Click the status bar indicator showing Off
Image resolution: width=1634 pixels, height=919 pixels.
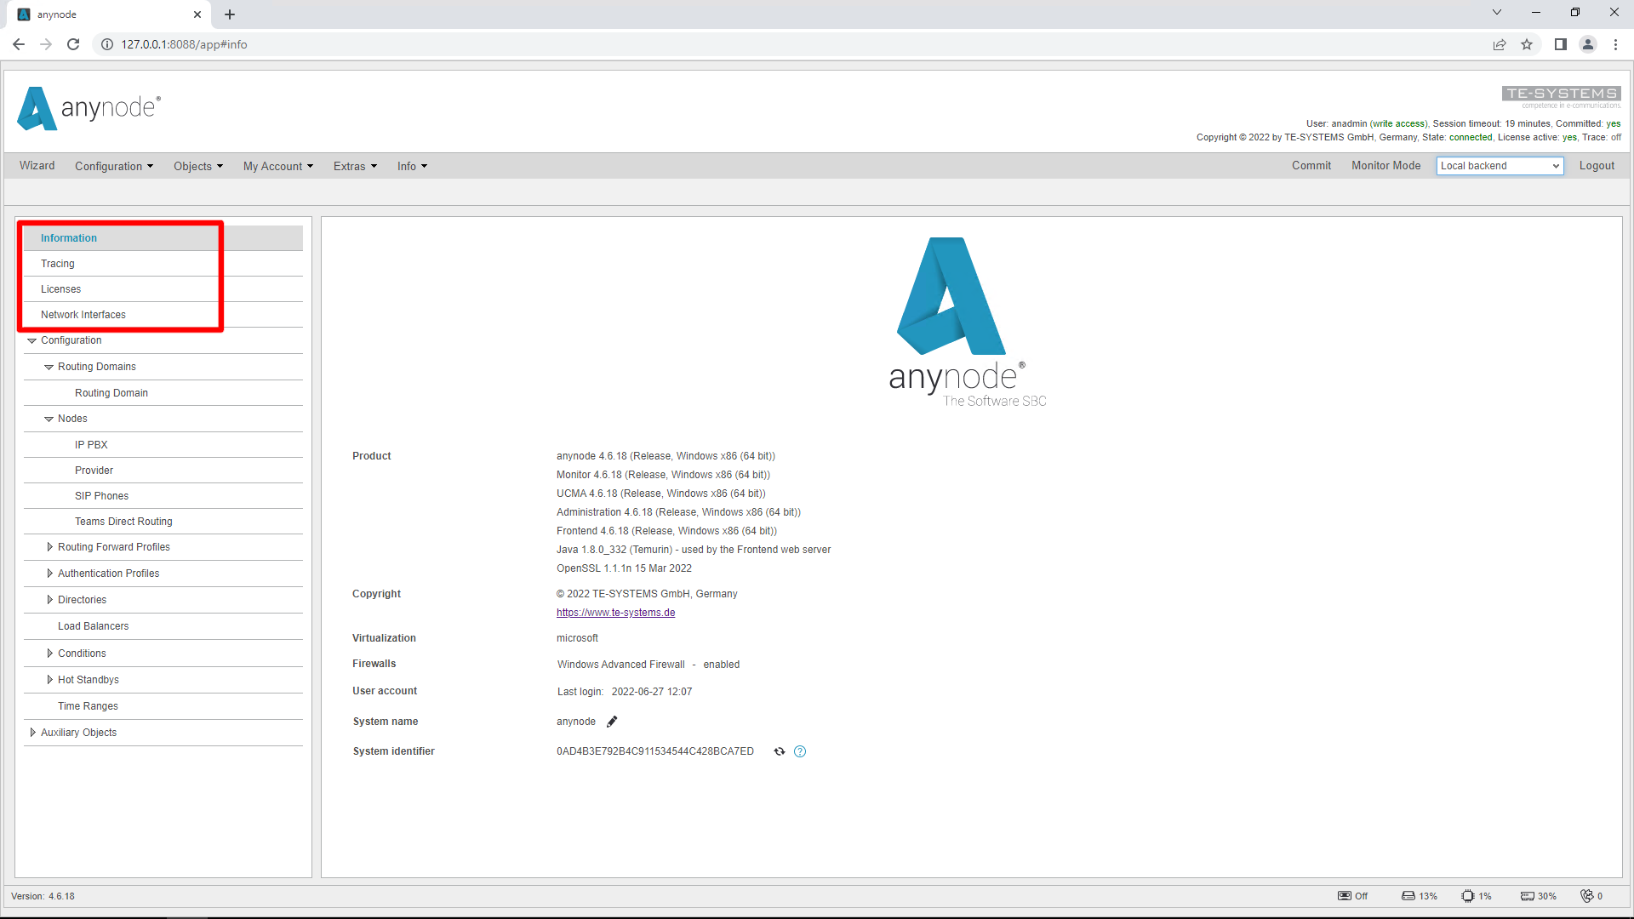coord(1352,896)
